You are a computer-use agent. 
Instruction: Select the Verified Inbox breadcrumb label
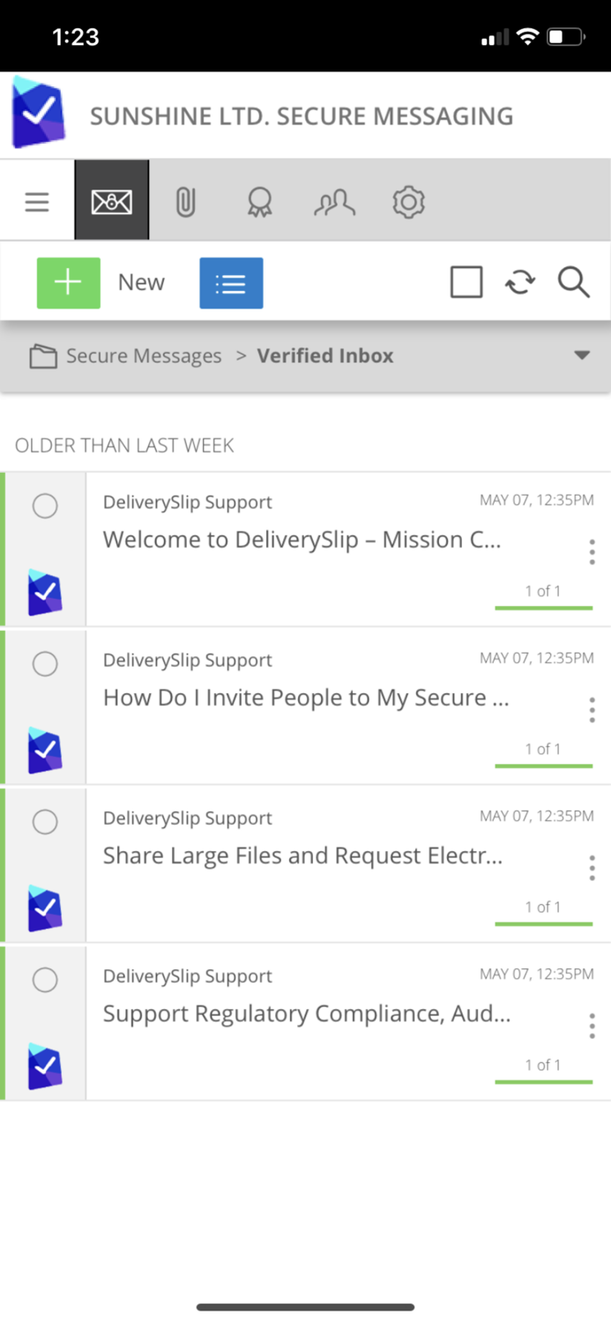click(324, 355)
